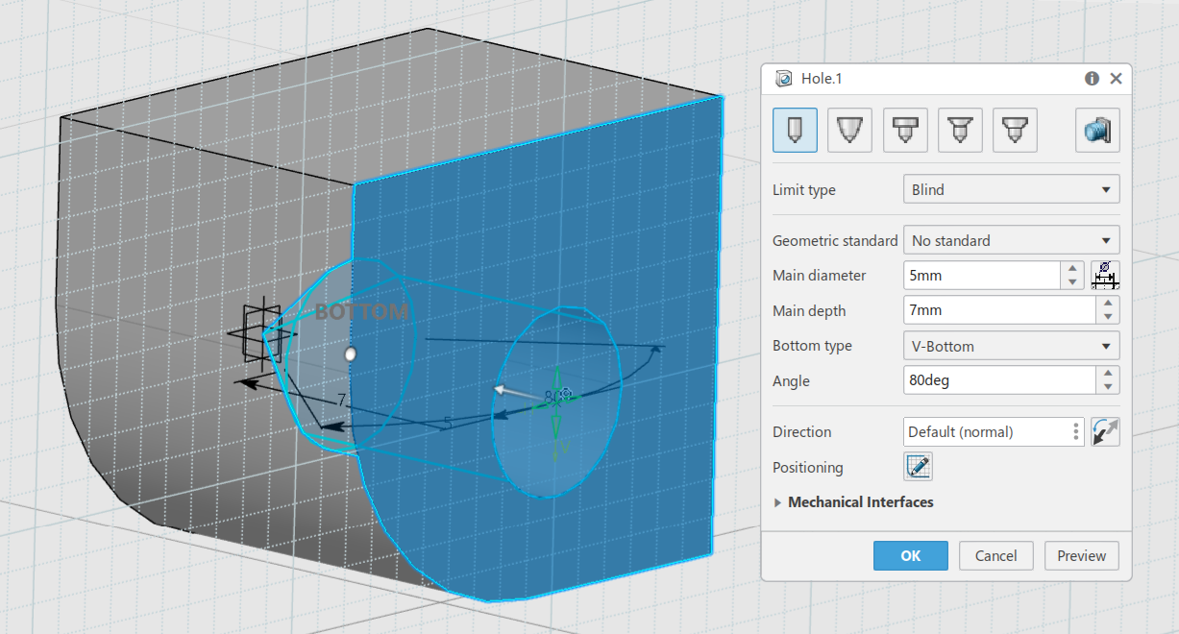Open the Limit type dropdown showing Blind
1179x634 pixels.
point(1012,189)
